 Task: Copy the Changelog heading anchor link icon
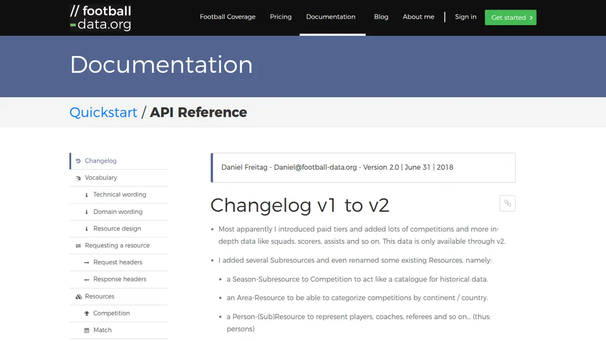click(x=508, y=204)
